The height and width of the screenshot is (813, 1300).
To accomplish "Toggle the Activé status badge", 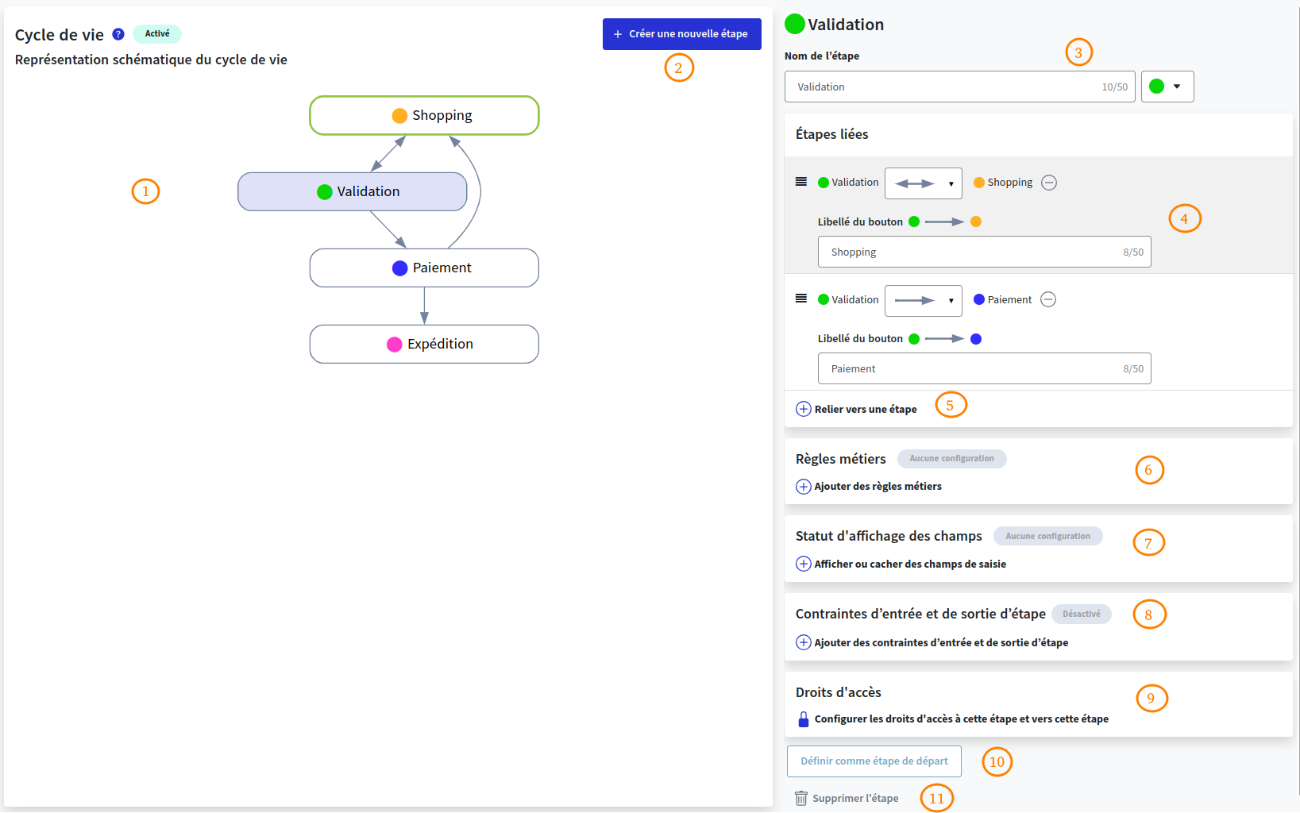I will pyautogui.click(x=157, y=33).
